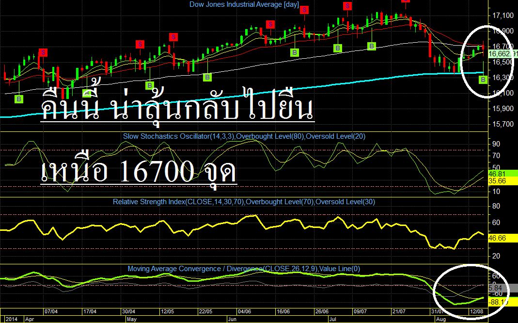Click the 21/07 date on time axis
518x323 pixels.
399,311
